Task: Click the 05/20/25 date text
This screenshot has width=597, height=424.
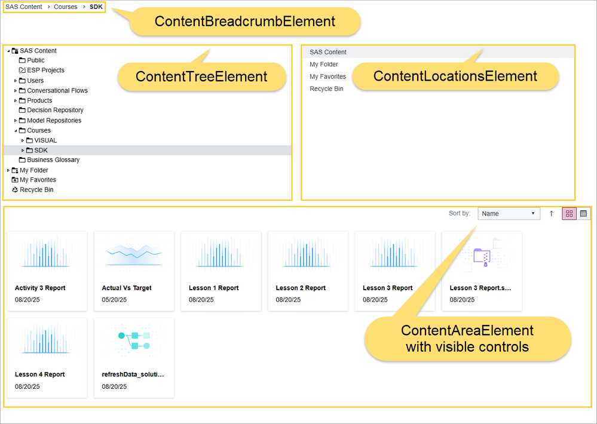Action: pos(114,300)
